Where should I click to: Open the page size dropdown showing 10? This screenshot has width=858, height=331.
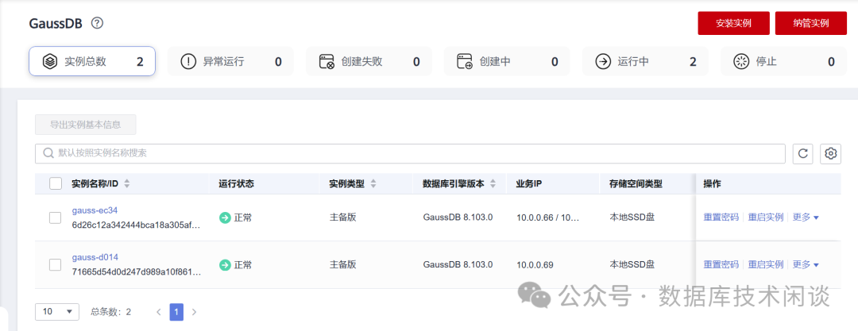(57, 312)
